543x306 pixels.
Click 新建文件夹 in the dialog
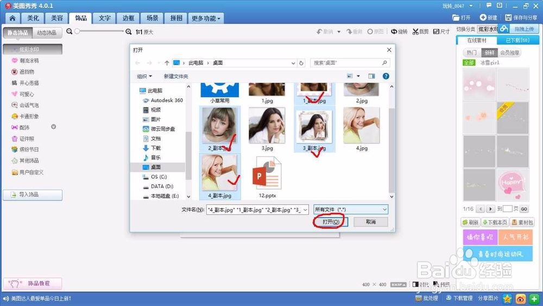[176, 76]
